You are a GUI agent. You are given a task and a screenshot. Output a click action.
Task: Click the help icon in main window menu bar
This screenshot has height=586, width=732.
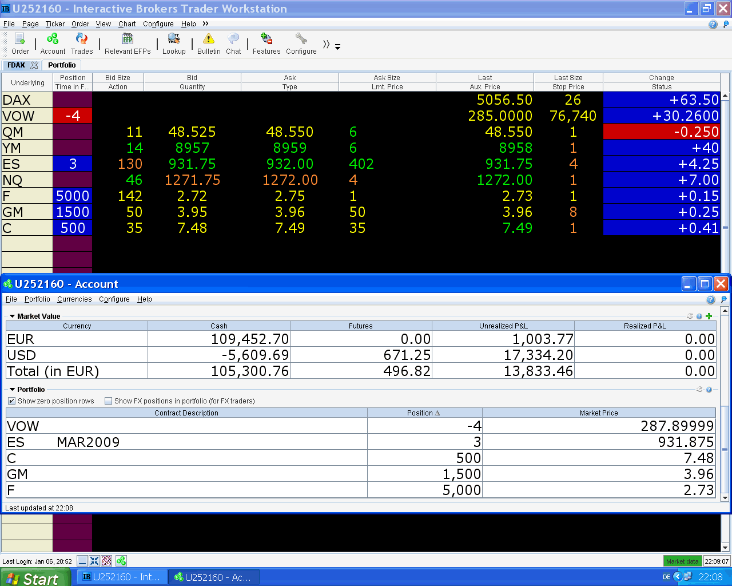coord(713,24)
